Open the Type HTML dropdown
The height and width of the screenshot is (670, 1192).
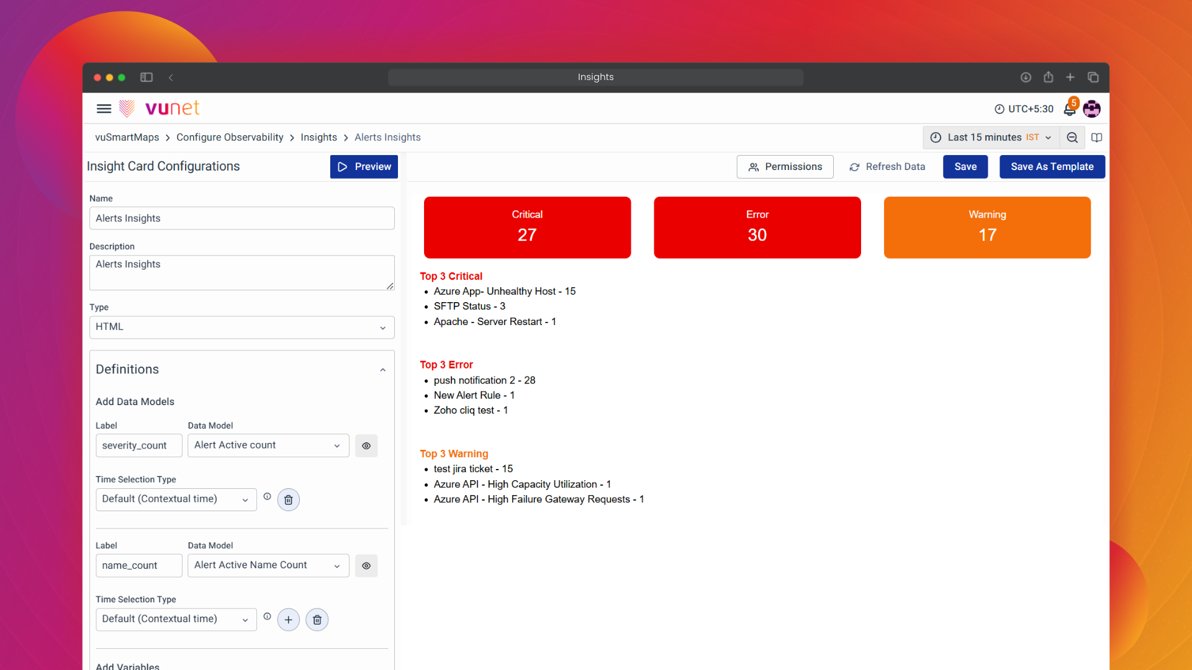coord(242,328)
